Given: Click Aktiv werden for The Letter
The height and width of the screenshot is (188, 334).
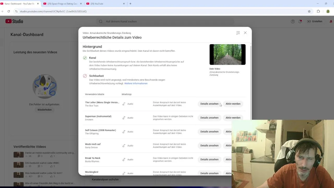Looking at the screenshot, I should pyautogui.click(x=233, y=104).
